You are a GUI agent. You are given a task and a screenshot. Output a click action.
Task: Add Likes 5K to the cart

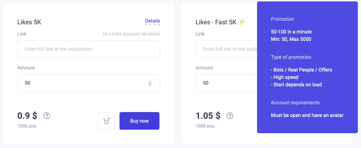[x=106, y=121]
